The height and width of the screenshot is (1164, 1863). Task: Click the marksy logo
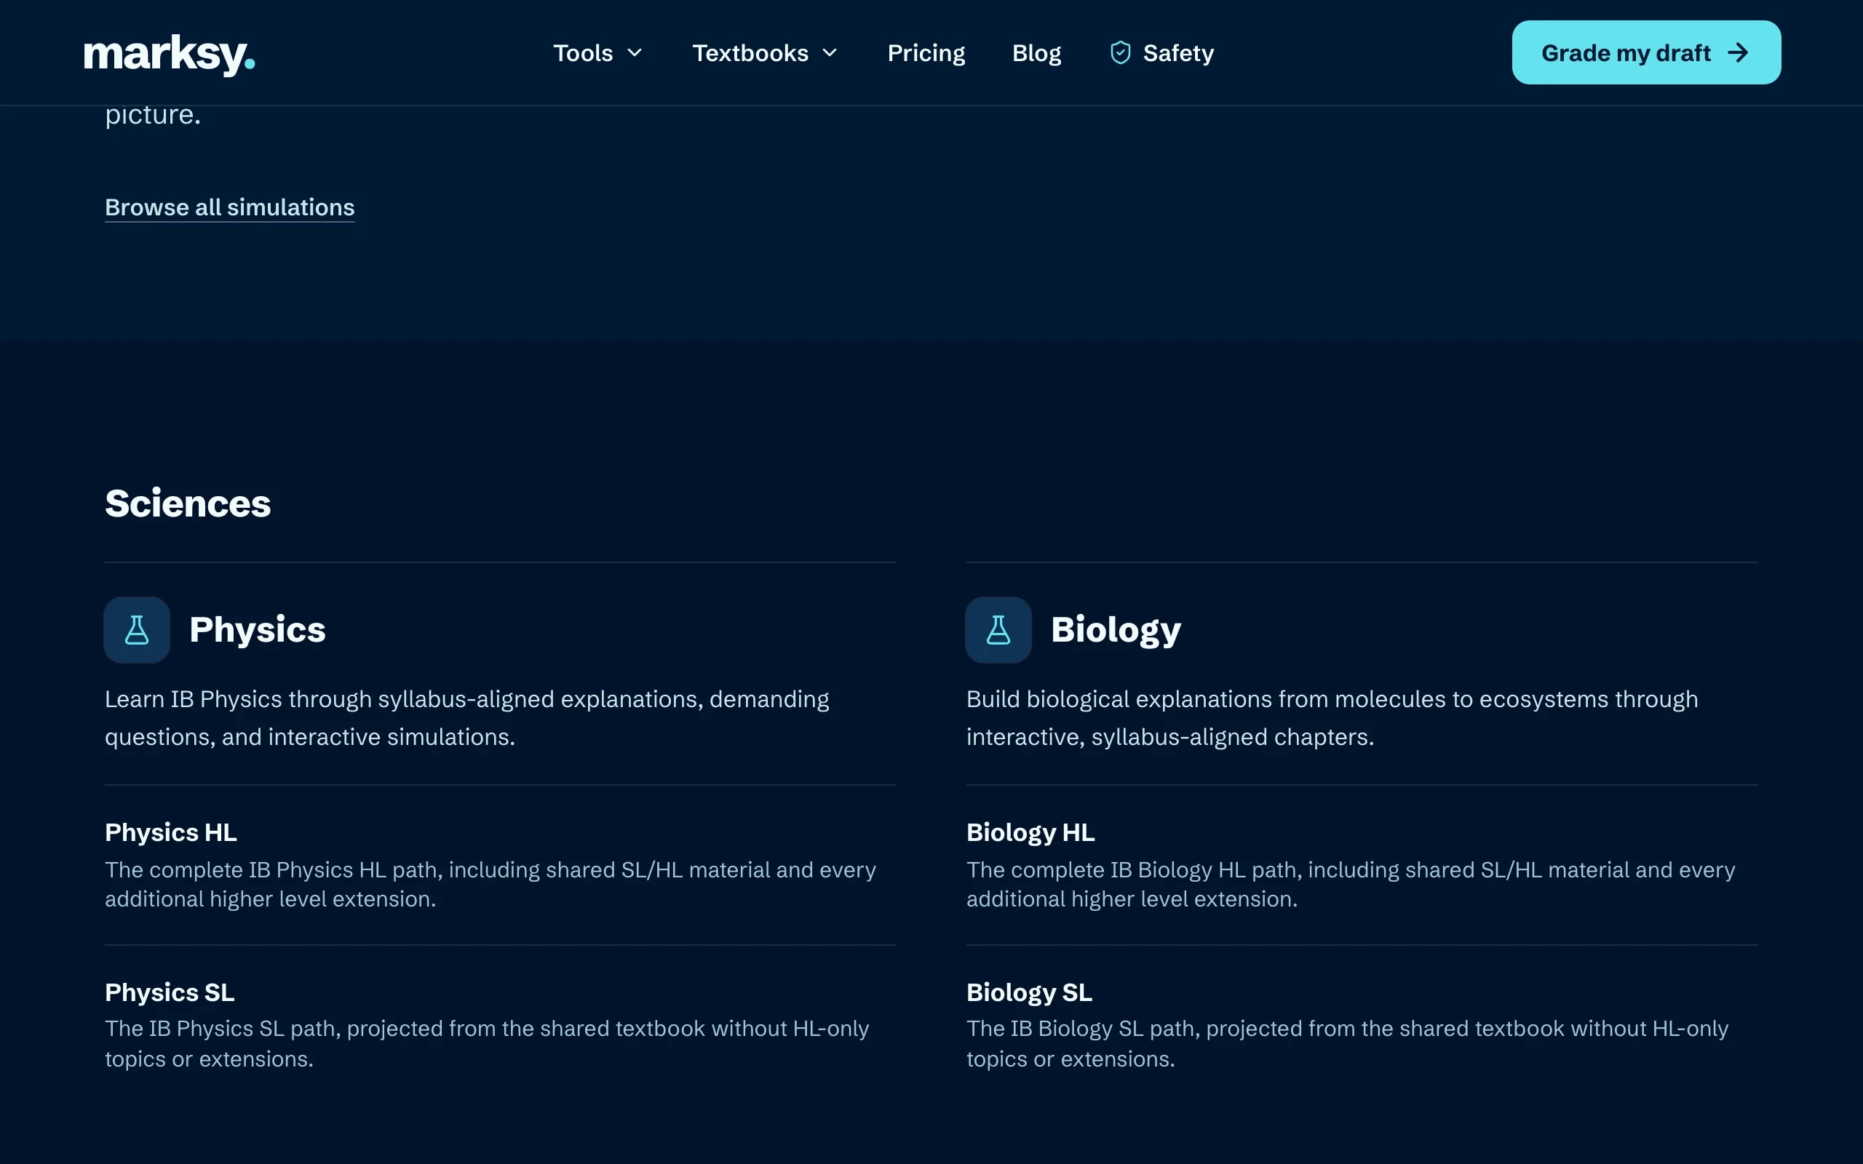click(170, 54)
